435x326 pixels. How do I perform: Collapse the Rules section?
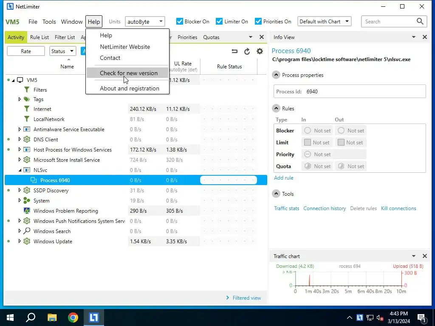[x=276, y=108]
